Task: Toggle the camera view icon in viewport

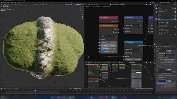Action: (83, 18)
